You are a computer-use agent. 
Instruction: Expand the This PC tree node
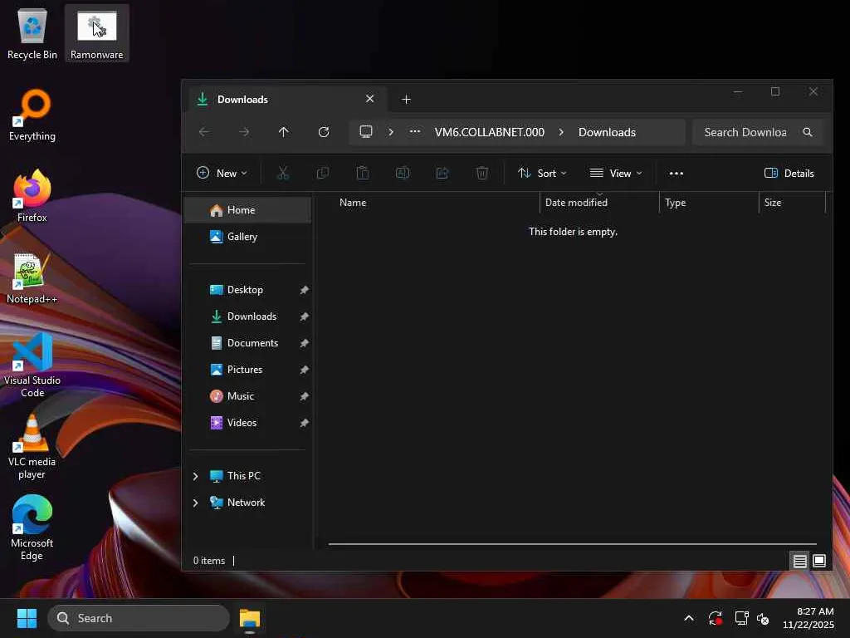coord(195,476)
